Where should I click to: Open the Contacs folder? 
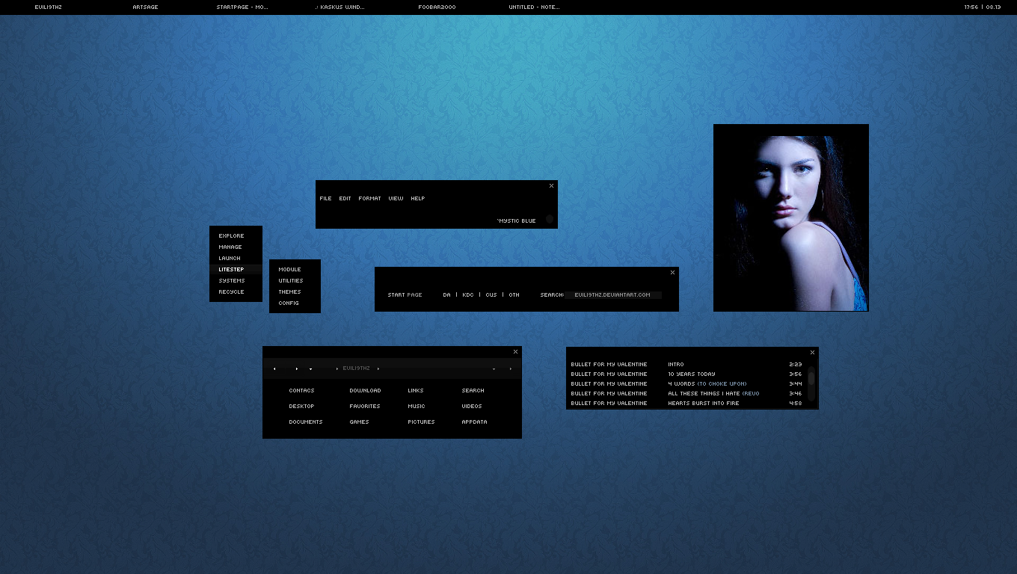point(301,390)
